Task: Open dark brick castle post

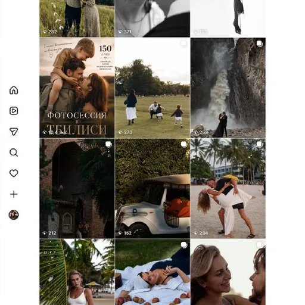Action: 77,188
